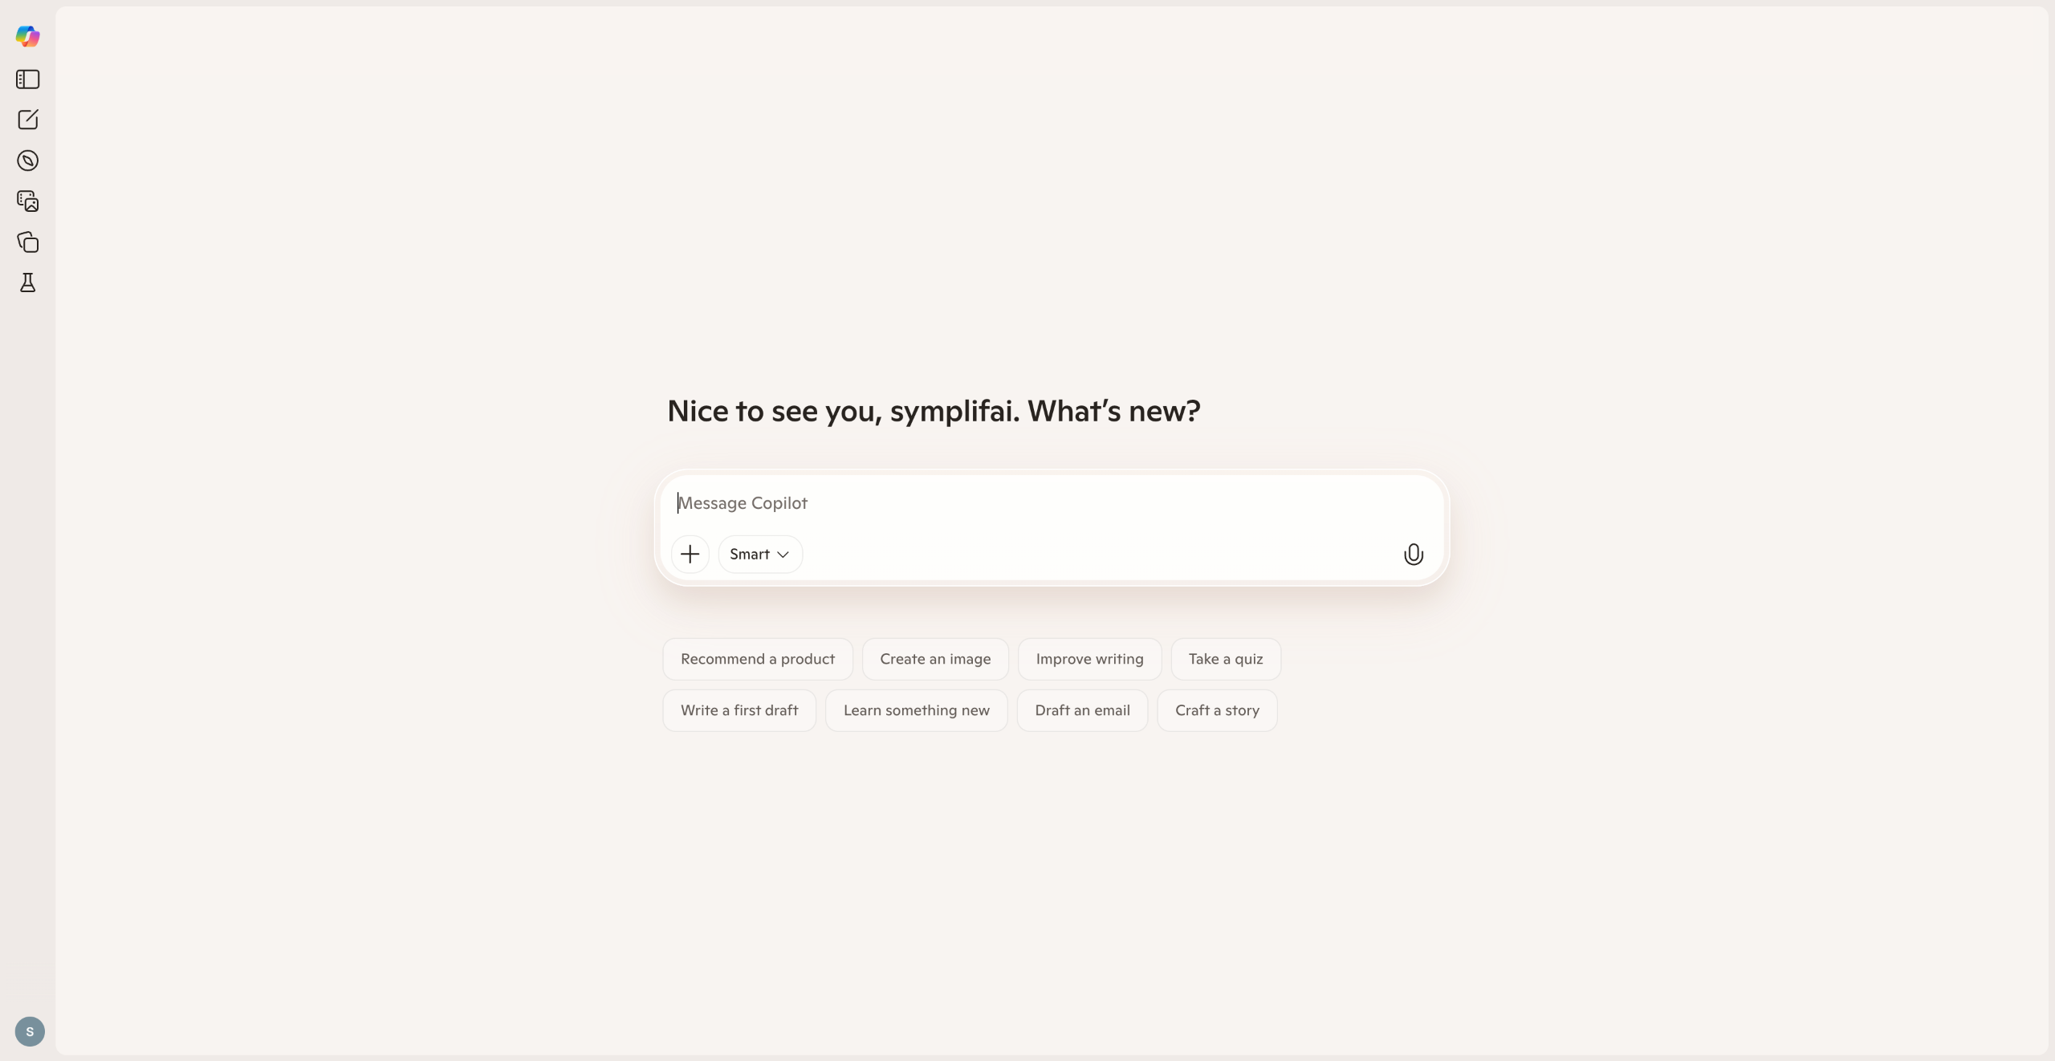Select the Recommend a product suggestion
The image size is (2055, 1061).
click(757, 659)
